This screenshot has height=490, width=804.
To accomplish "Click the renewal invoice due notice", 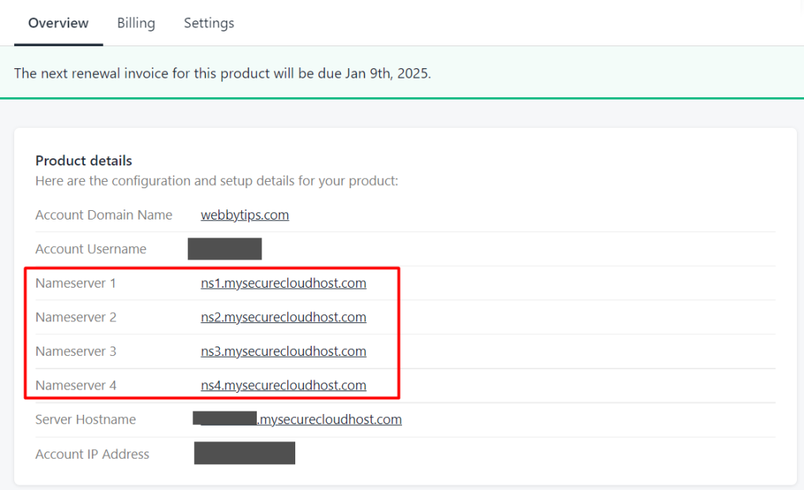I will 222,73.
